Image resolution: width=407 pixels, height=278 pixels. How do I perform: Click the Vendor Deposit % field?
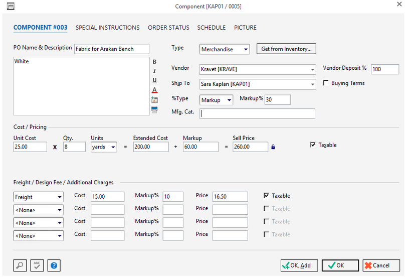pos(385,69)
